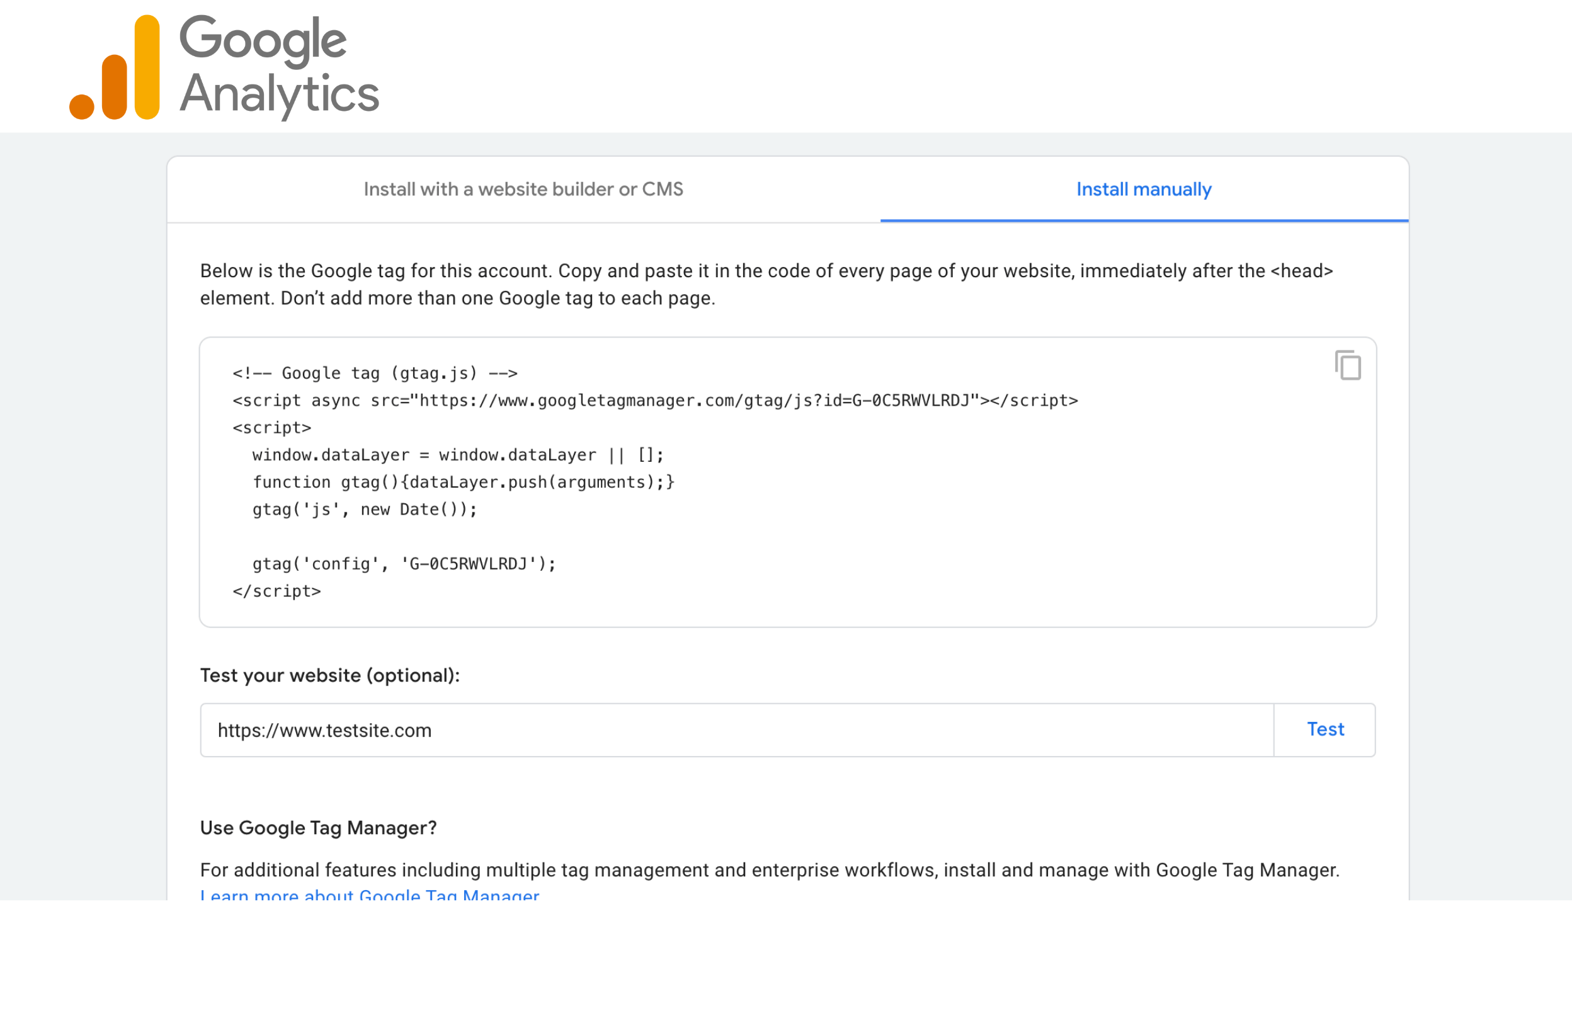Click the Google Analytics bar chart logo
Screen dimensions: 1572x1013
coord(115,67)
